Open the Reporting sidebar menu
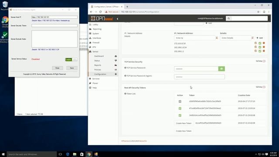 (x=97, y=29)
